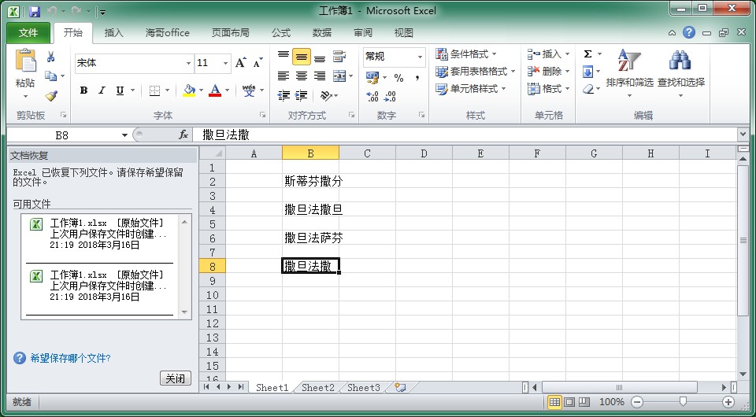Screen dimensions: 756x417
Task: Open the 文件 menu
Action: point(28,33)
